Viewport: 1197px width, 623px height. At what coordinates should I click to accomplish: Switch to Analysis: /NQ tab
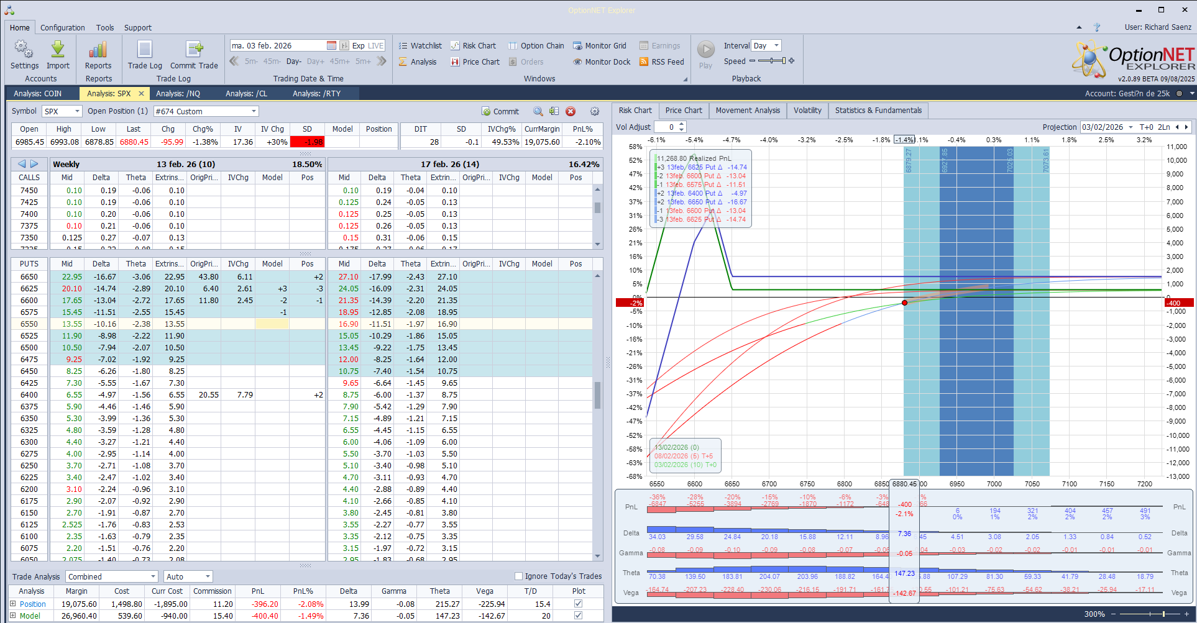[178, 93]
